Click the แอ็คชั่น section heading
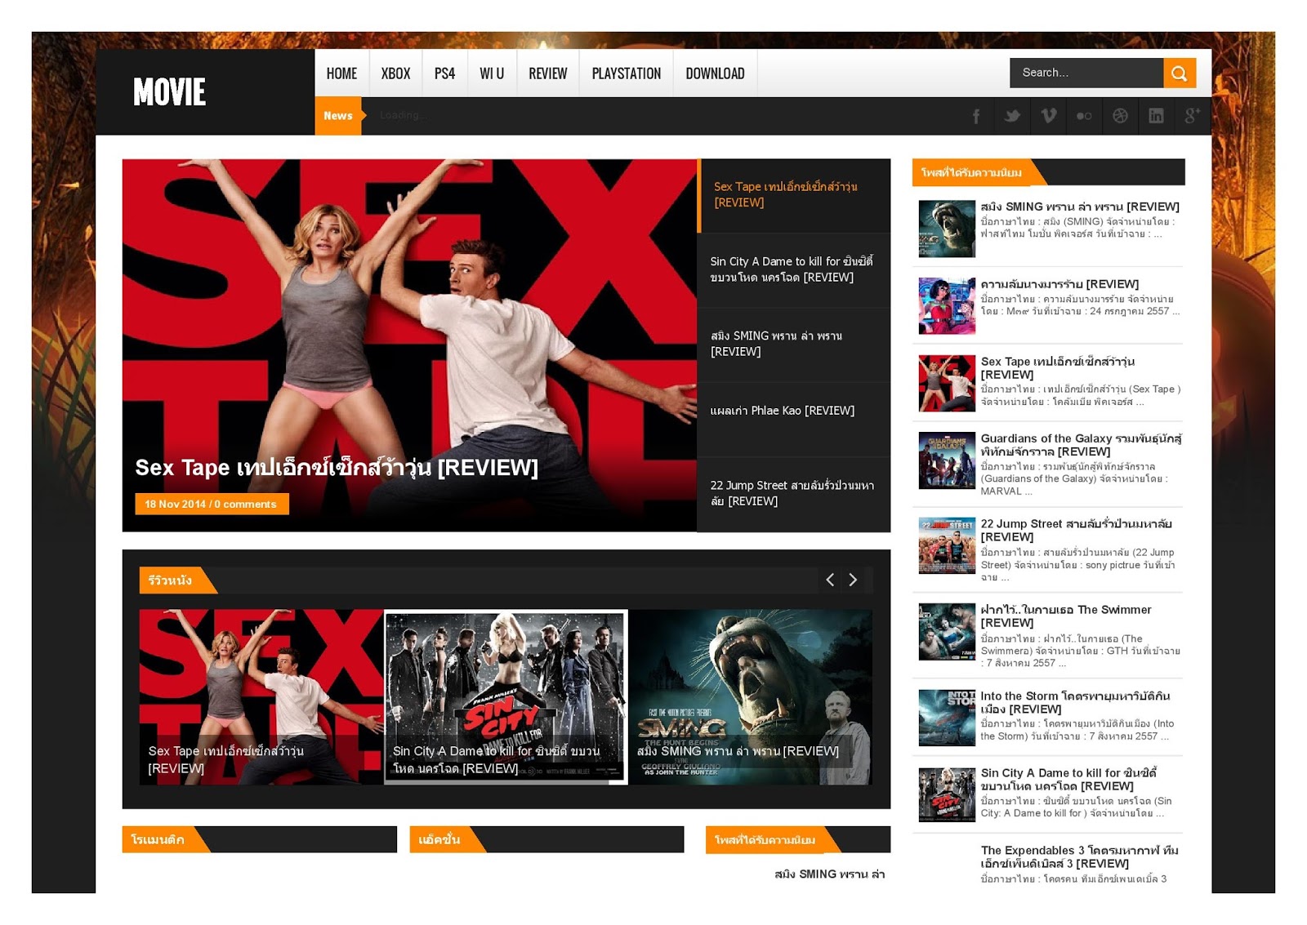 pos(439,839)
